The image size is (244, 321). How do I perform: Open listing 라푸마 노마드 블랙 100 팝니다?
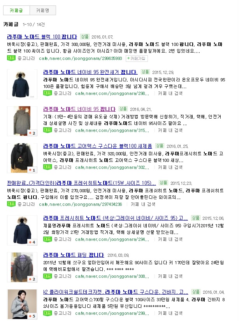point(42,37)
